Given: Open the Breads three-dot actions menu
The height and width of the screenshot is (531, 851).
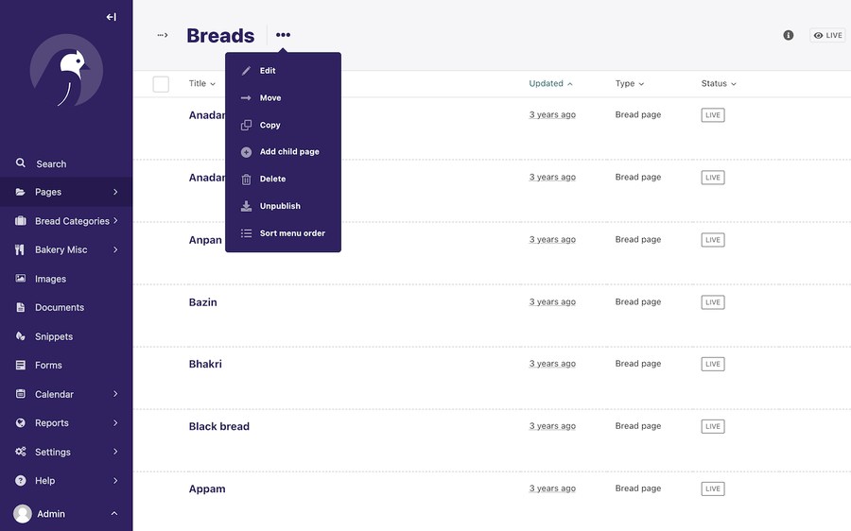Looking at the screenshot, I should tap(283, 35).
